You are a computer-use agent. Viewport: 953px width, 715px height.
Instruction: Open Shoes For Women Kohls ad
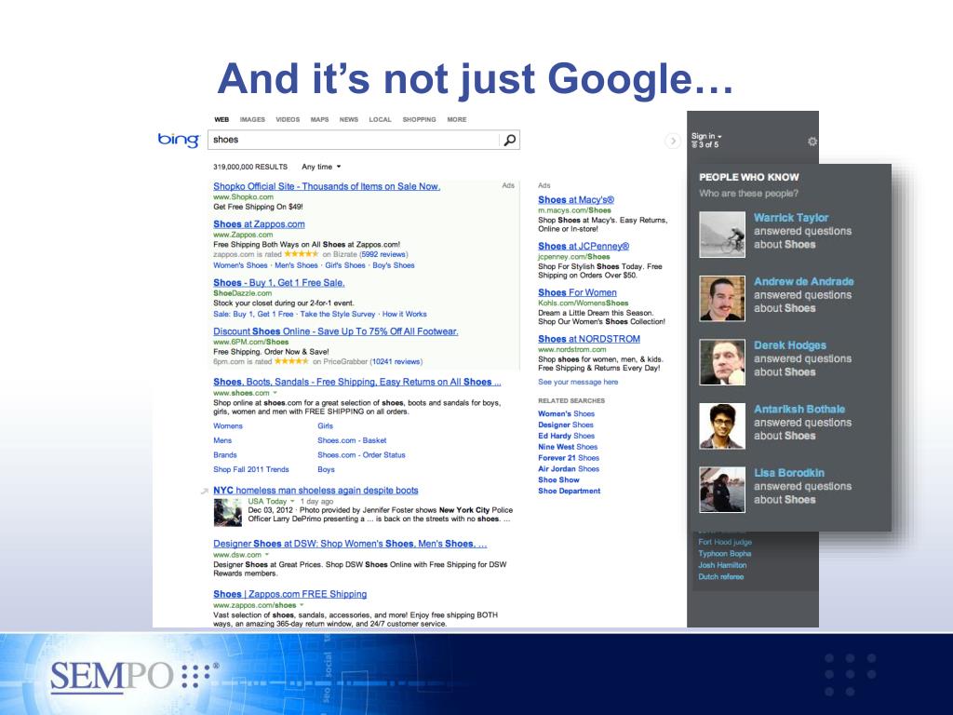coord(577,292)
